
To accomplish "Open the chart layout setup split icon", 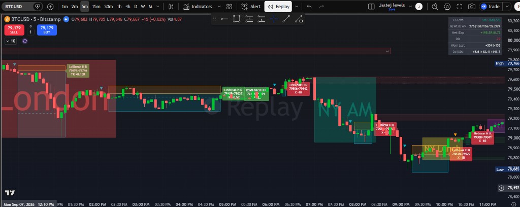I will tap(371, 6).
